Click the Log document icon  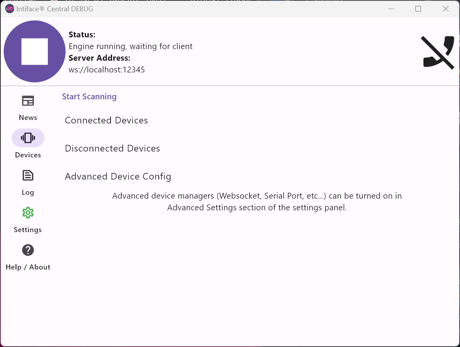(28, 175)
